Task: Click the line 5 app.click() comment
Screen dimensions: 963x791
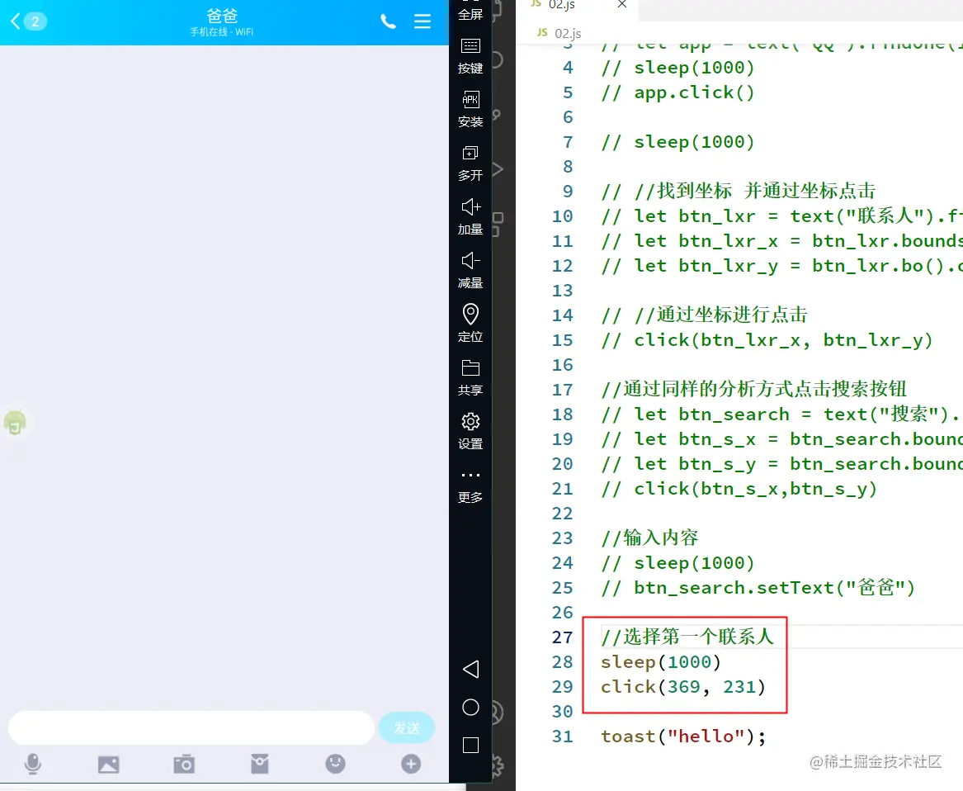Action: pyautogui.click(x=678, y=92)
